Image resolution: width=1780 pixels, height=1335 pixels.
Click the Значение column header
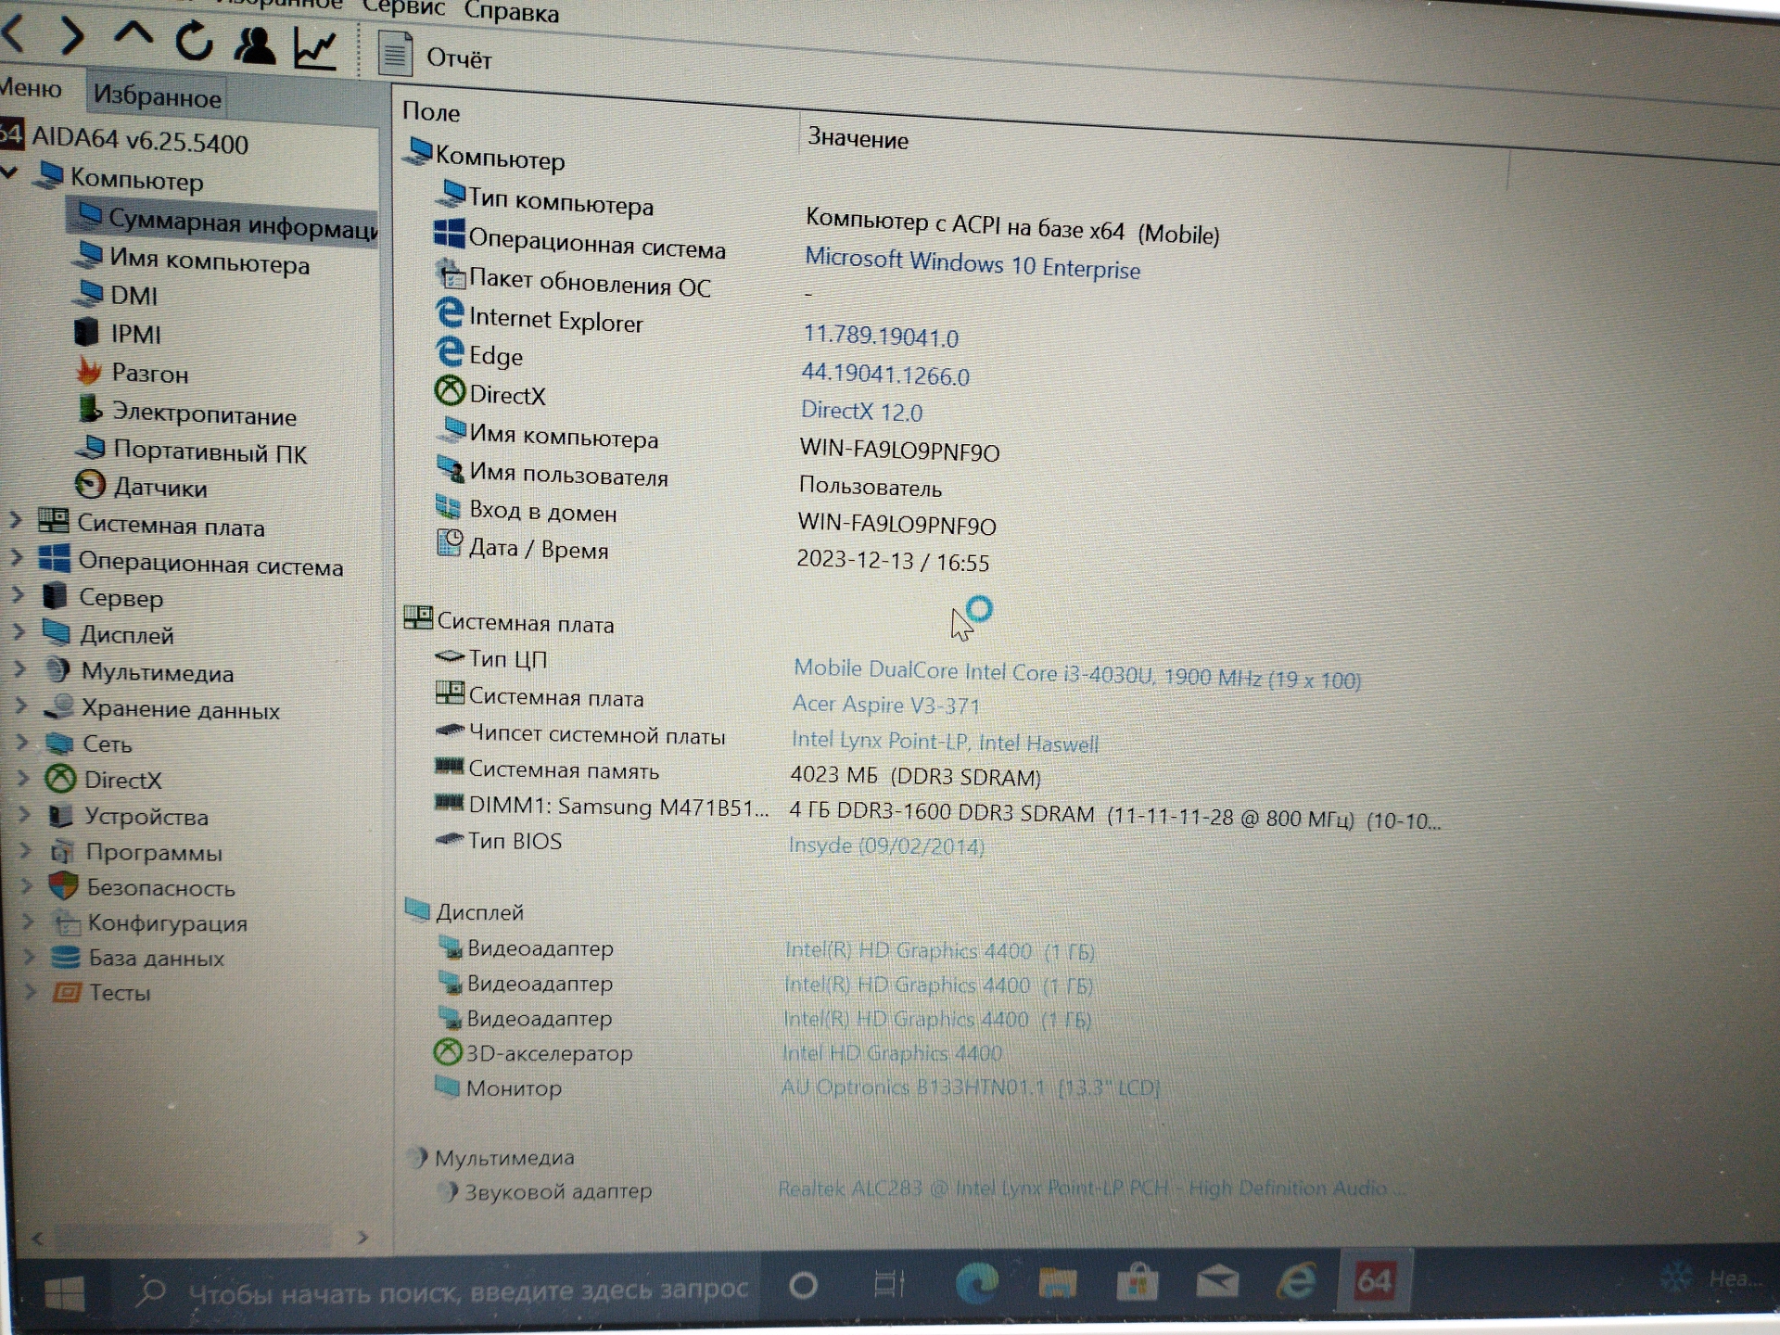pos(858,139)
